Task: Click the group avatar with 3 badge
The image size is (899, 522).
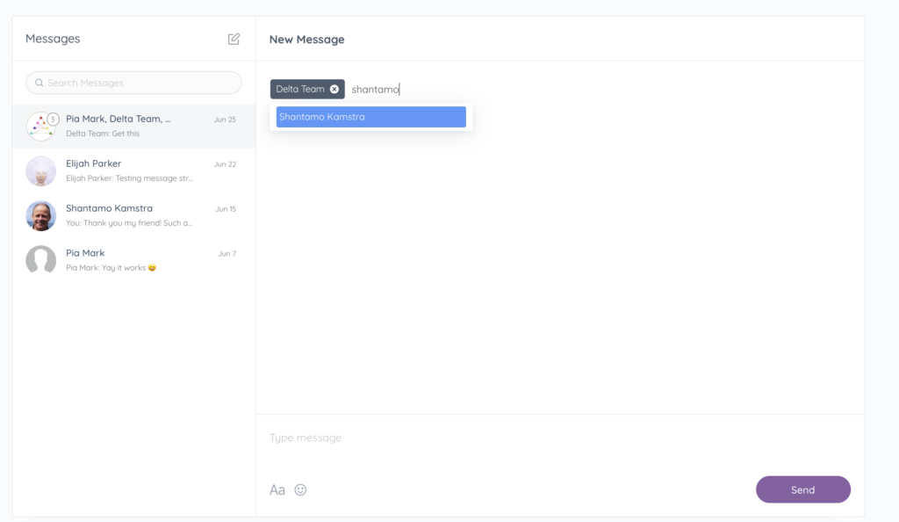Action: tap(41, 127)
